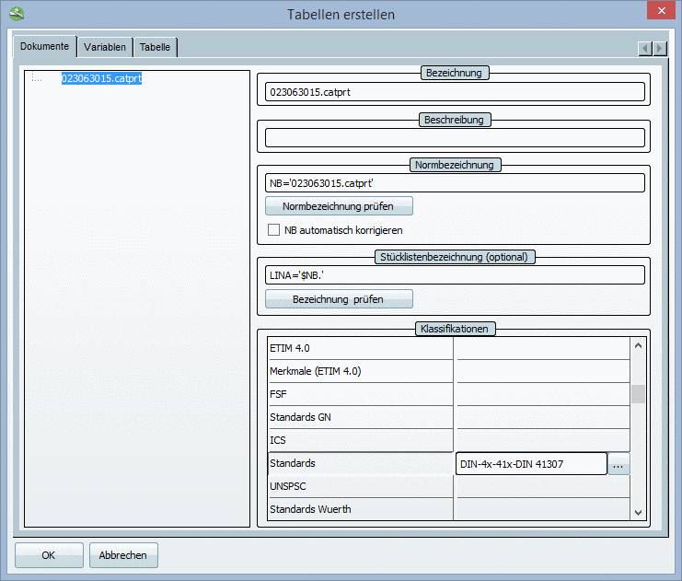Click the tab scroll right arrow
Screen dimensions: 682x581
660,48
